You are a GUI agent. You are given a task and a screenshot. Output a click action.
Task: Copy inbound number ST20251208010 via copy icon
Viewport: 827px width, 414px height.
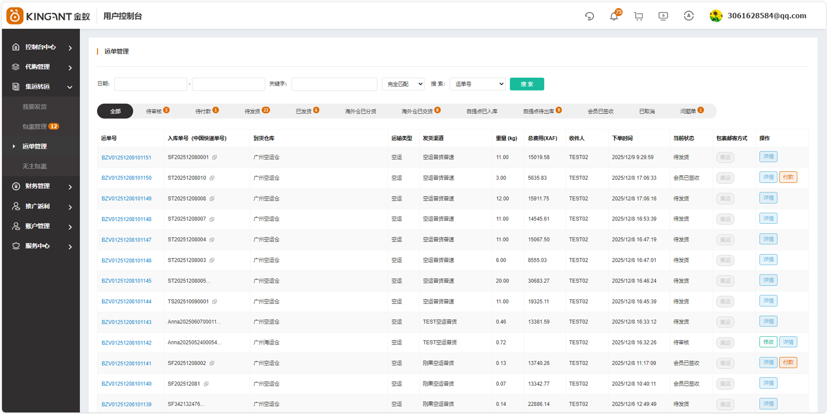point(212,178)
